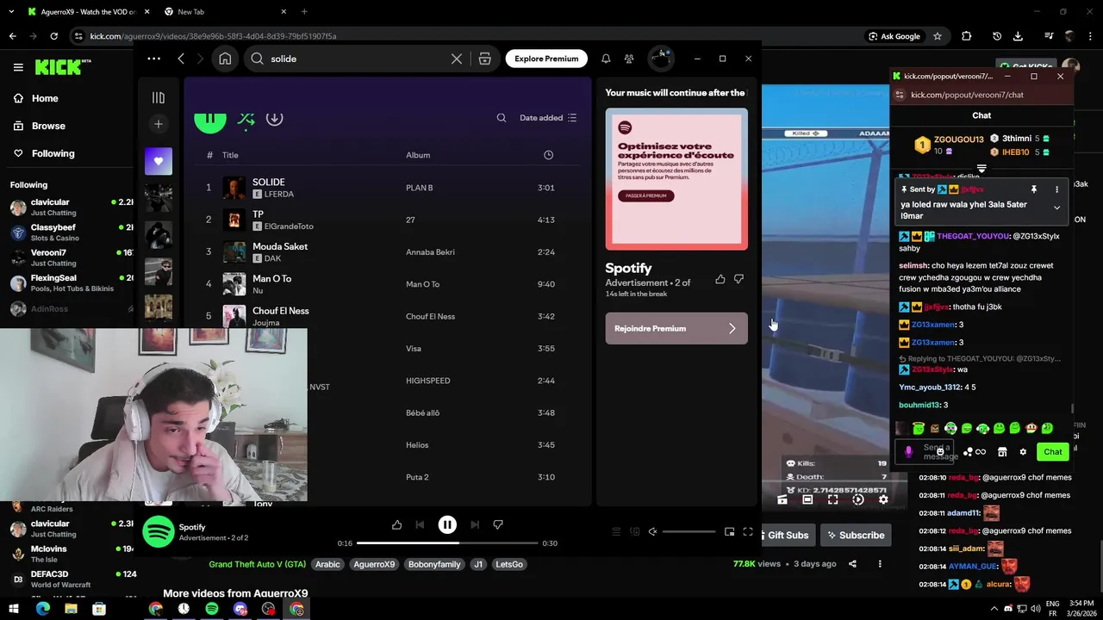Open Liked Songs heart tile

coord(159,161)
